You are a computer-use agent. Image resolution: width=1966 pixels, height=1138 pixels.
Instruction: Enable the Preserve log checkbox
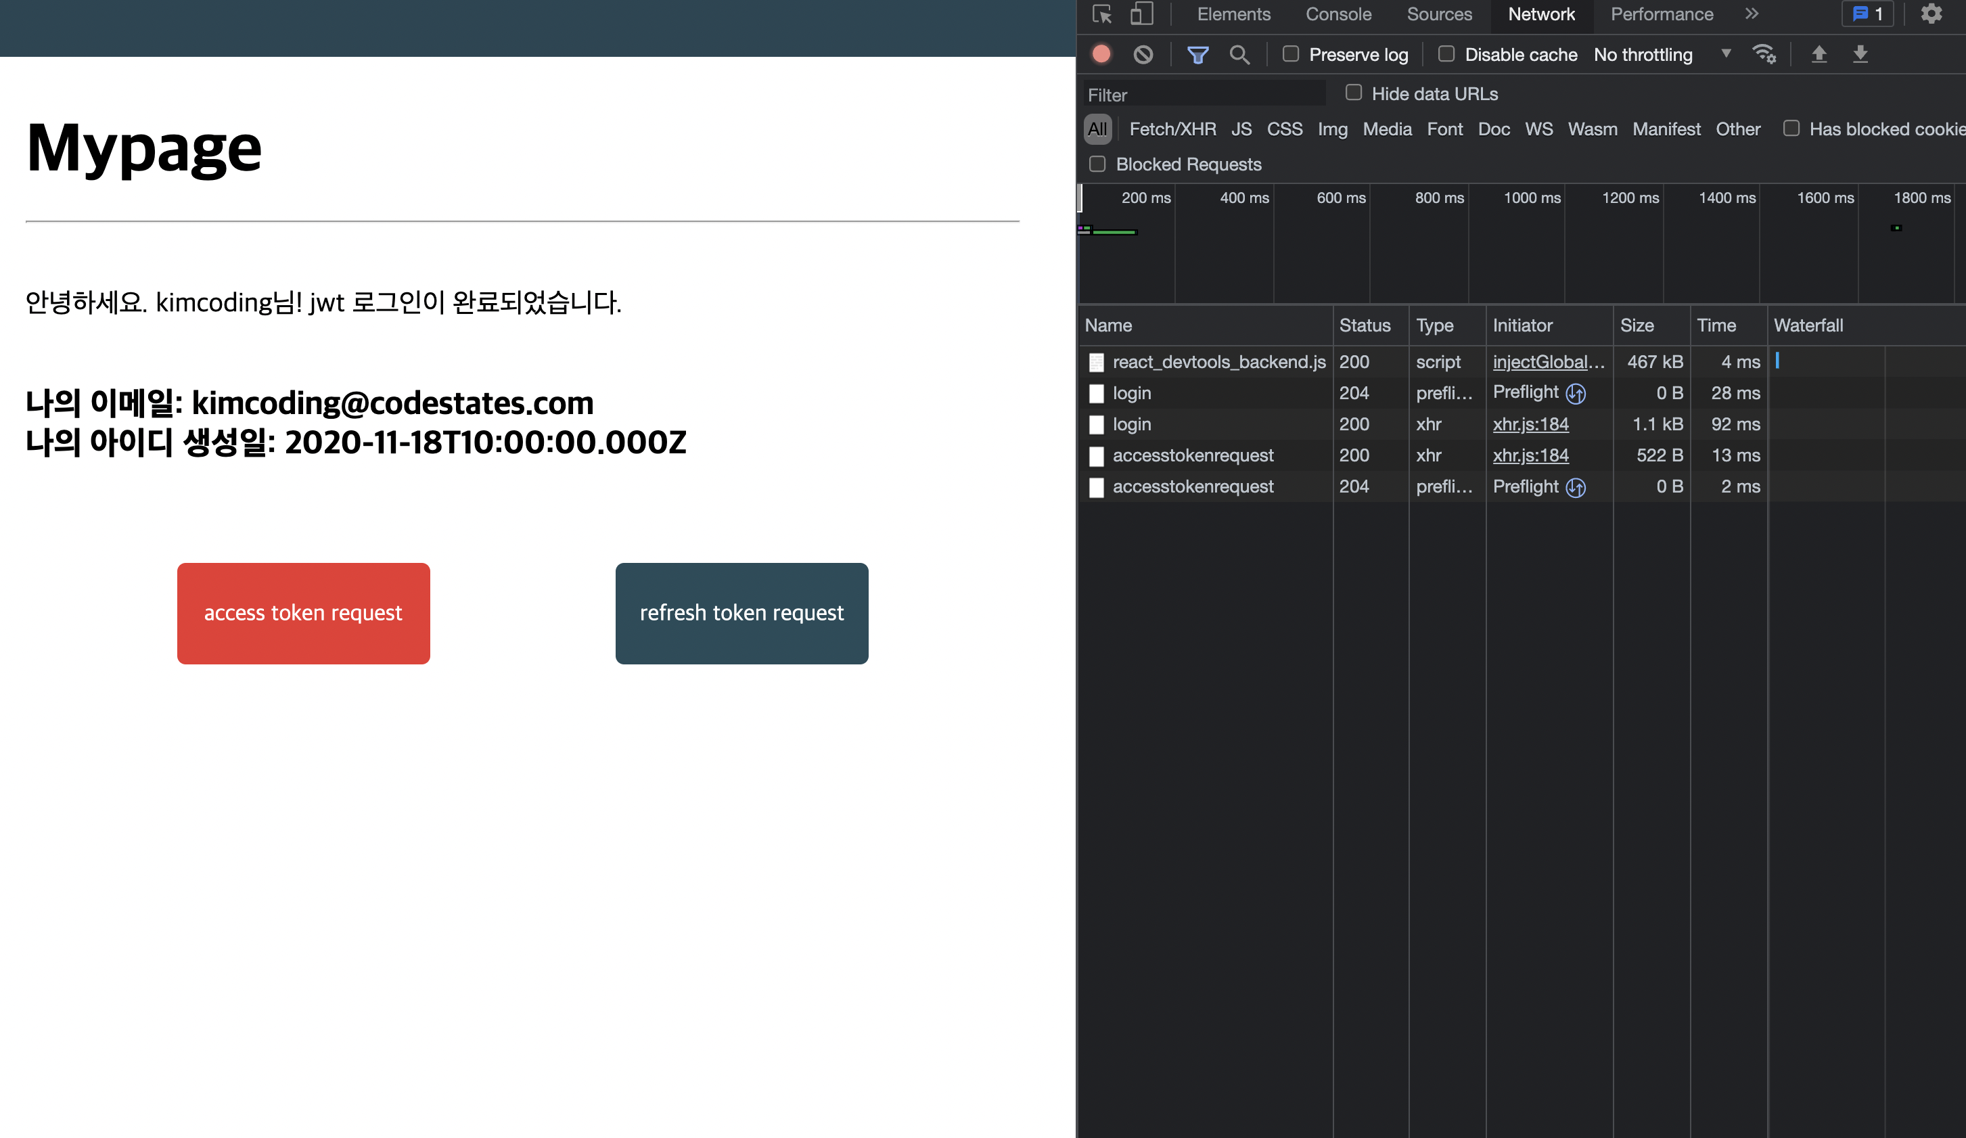coord(1291,54)
